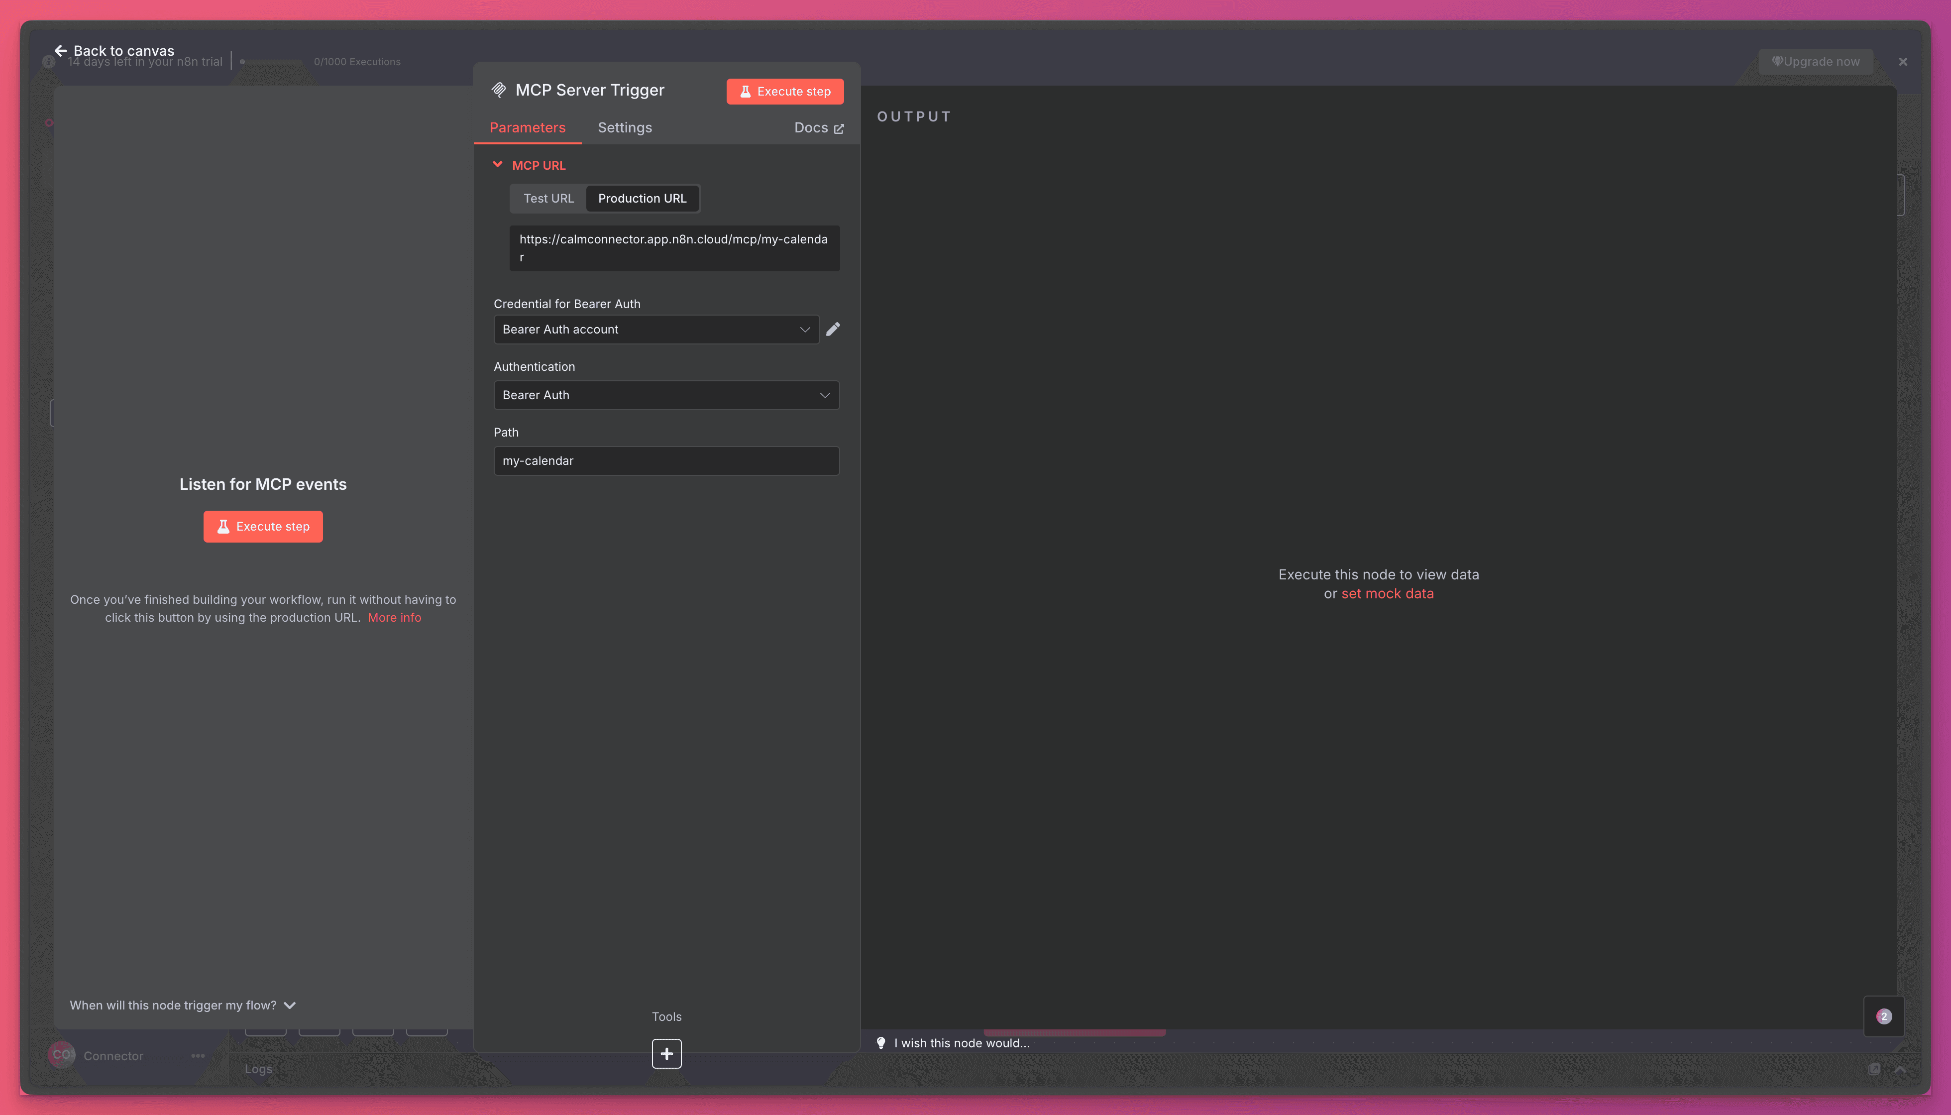
Task: Select the Production URL option
Action: pos(642,198)
